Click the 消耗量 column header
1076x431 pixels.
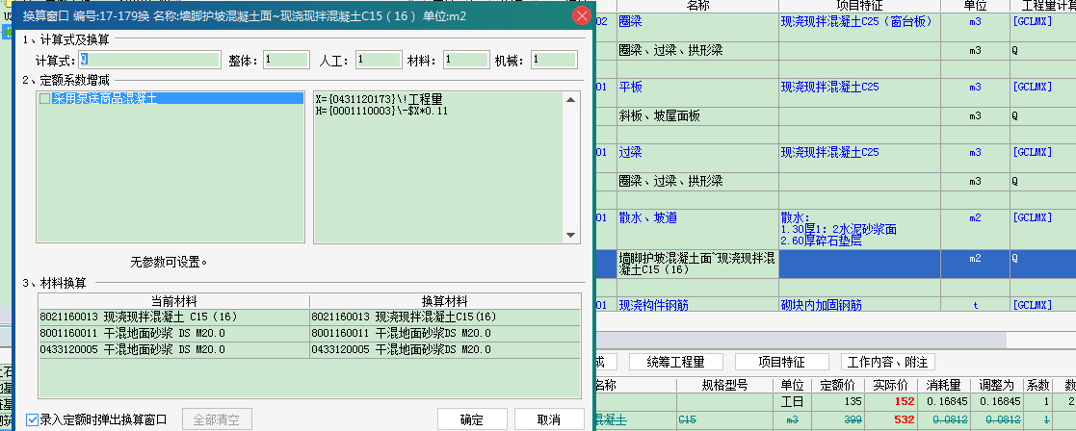[x=944, y=385]
